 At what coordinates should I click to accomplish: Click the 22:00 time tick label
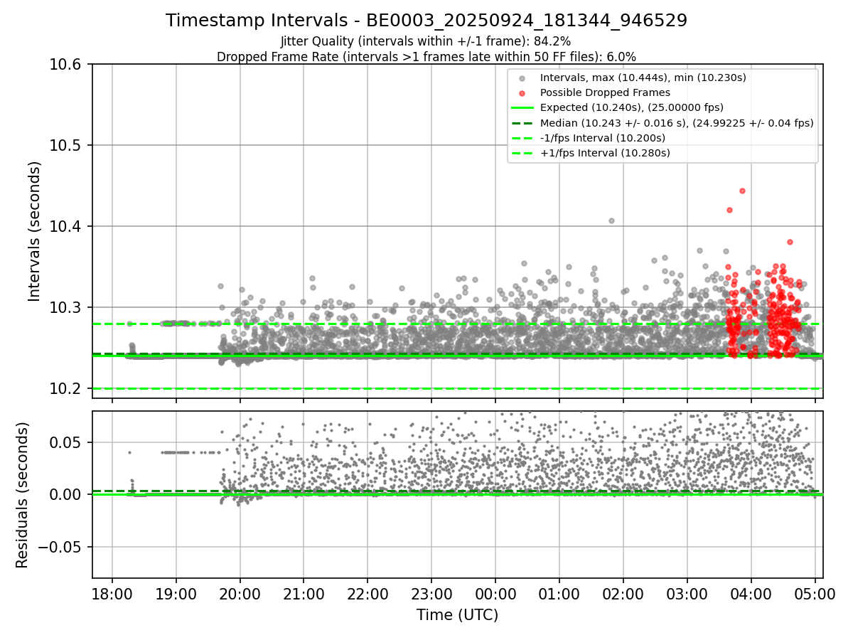(368, 593)
